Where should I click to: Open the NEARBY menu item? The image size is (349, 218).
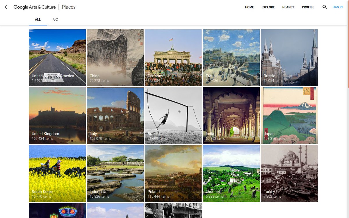288,7
